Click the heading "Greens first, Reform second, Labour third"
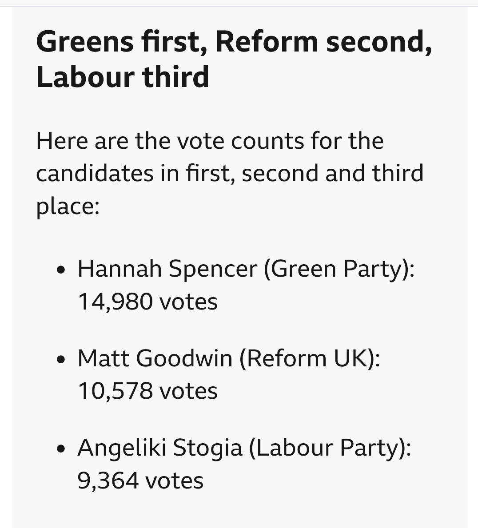 tap(233, 59)
